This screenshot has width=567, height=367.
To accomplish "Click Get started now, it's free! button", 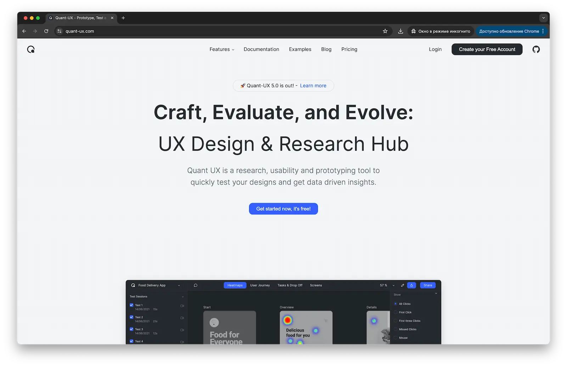I will [283, 209].
